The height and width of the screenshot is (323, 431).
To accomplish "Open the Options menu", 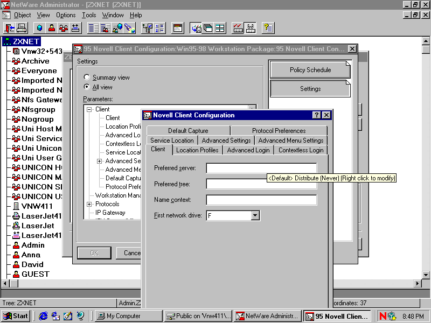I will [x=66, y=15].
